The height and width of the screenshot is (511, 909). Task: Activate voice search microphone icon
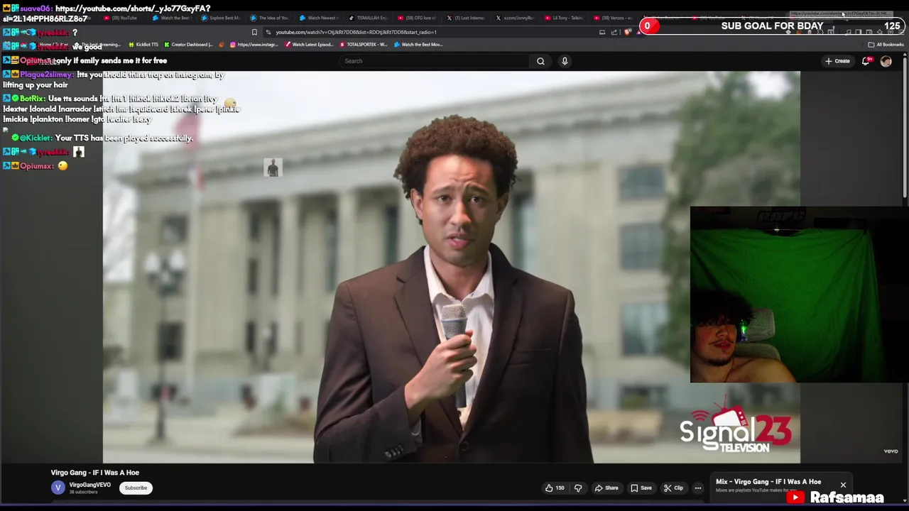pyautogui.click(x=565, y=61)
